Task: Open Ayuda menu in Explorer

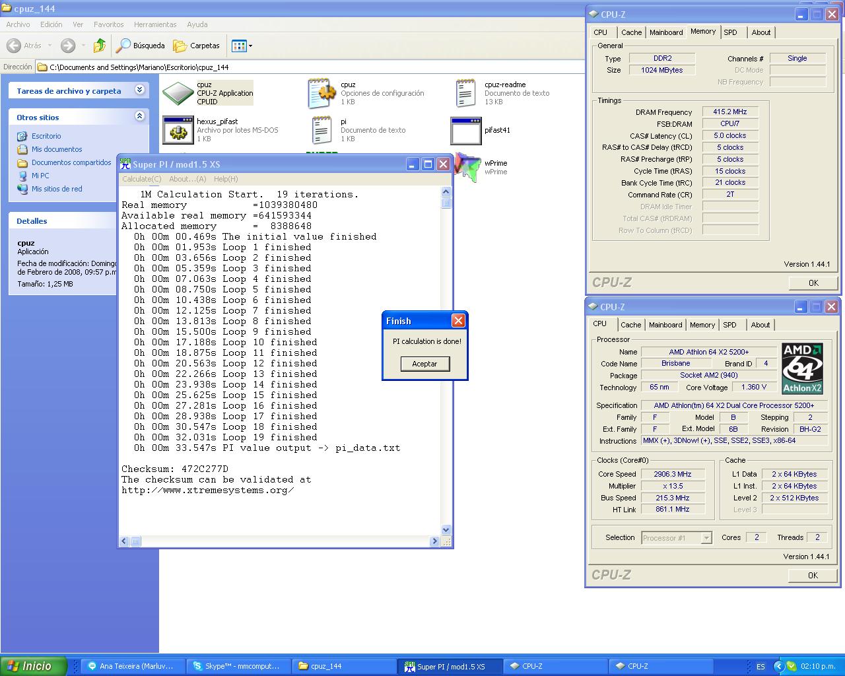Action: (197, 24)
